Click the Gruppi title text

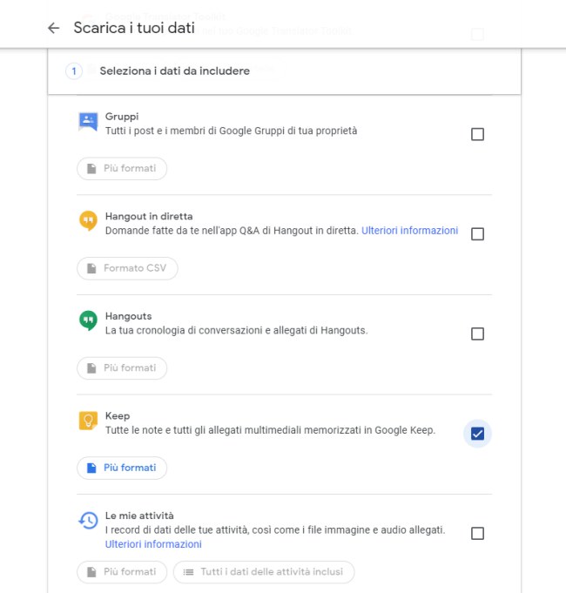[x=122, y=117]
